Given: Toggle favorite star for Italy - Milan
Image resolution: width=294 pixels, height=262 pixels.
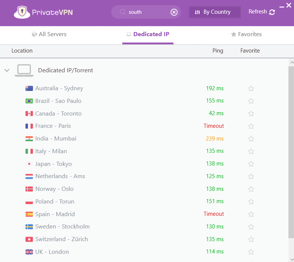Looking at the screenshot, I should click(251, 151).
